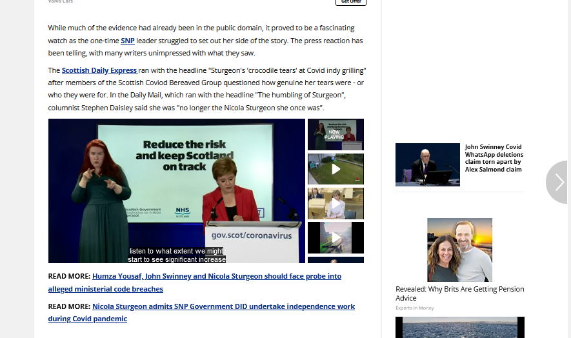This screenshot has height=338, width=571.
Task: Play the aerial landscape video thumbnail
Action: coord(336,238)
